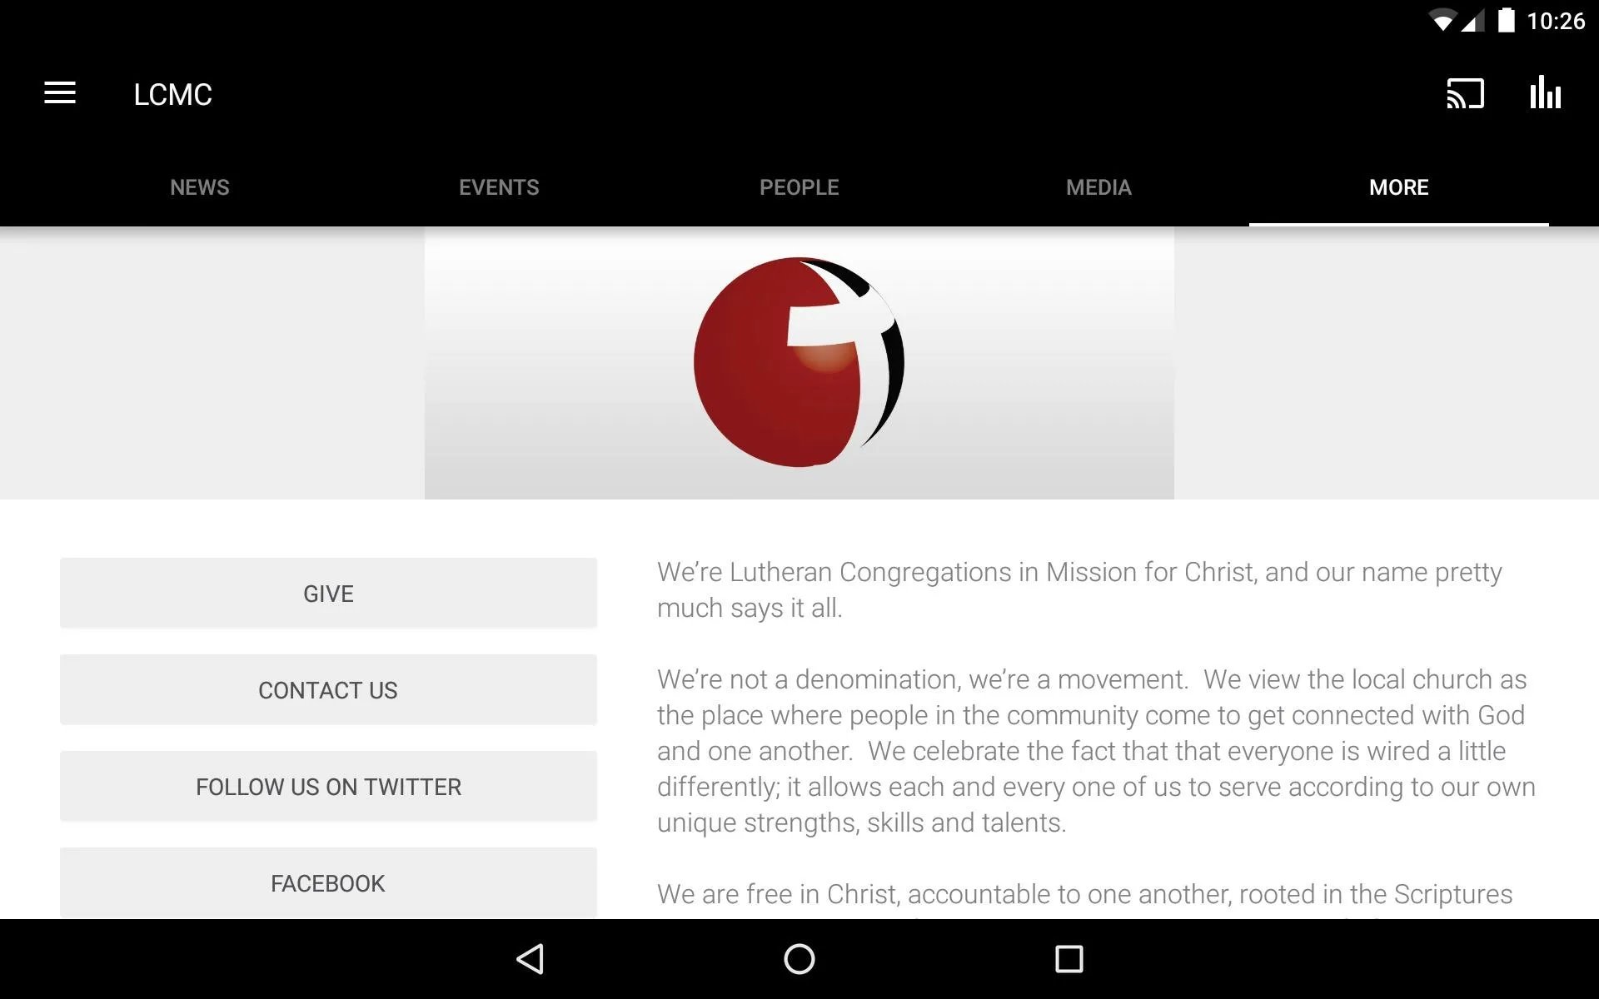Tap the MORE tab expander

1398,187
